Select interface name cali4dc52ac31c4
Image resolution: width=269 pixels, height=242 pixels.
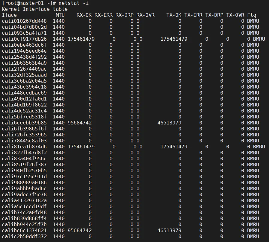[24, 111]
